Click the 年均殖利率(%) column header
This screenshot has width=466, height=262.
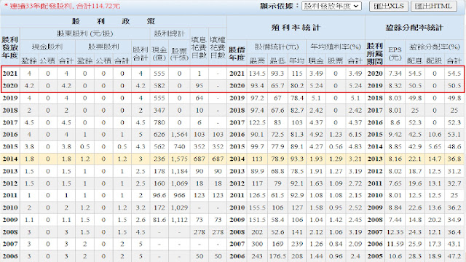(336, 47)
